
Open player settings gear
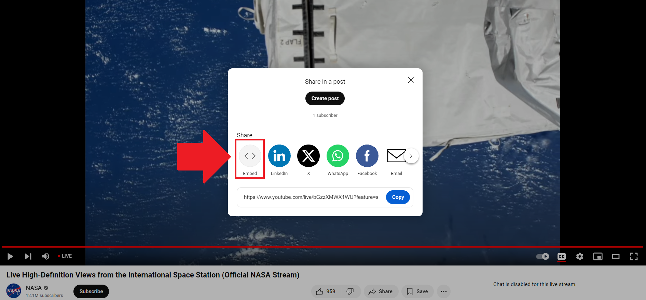point(580,256)
